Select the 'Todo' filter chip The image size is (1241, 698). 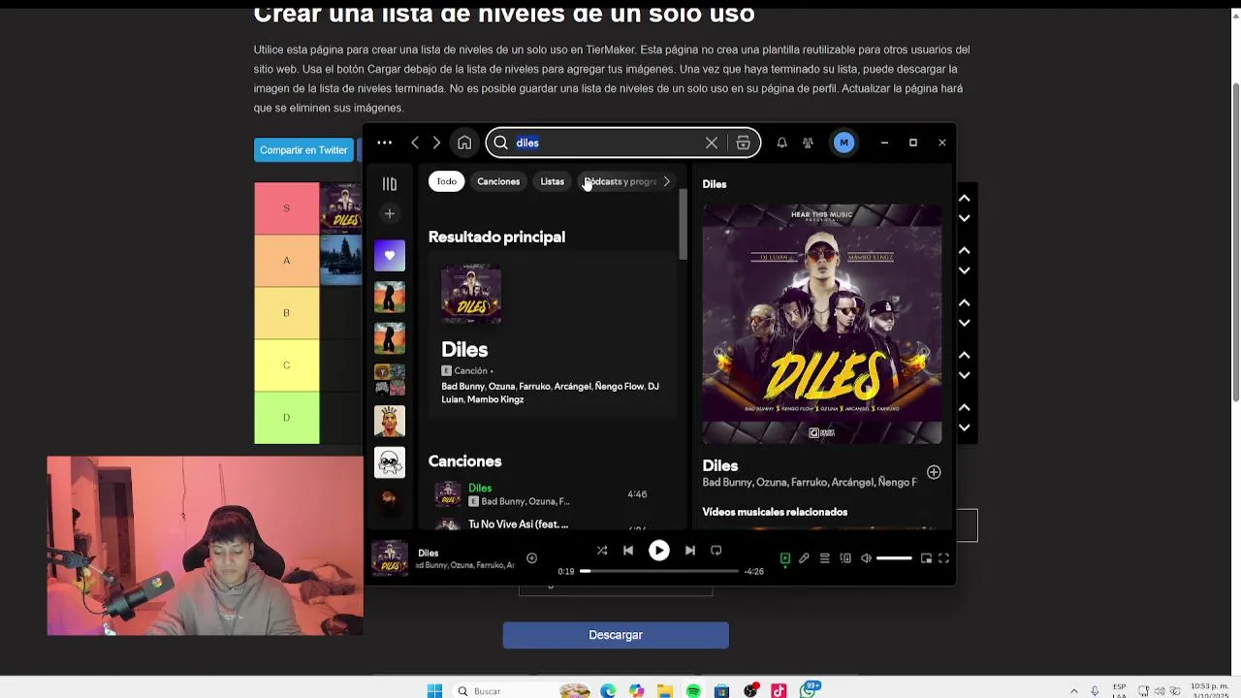coord(446,181)
